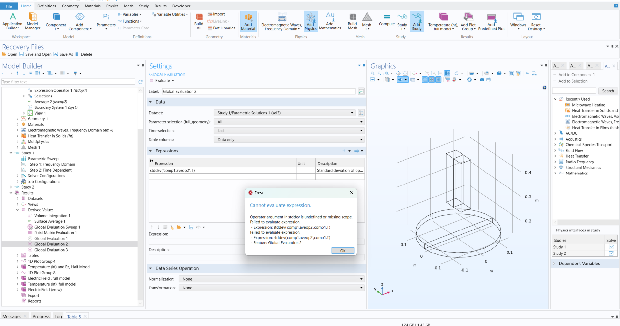This screenshot has height=326, width=620.
Task: Open the Time selection dropdown
Action: click(289, 131)
